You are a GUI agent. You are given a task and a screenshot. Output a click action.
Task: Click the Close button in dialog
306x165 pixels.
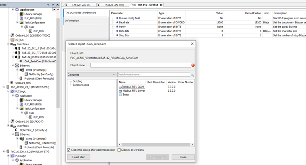click(x=183, y=157)
